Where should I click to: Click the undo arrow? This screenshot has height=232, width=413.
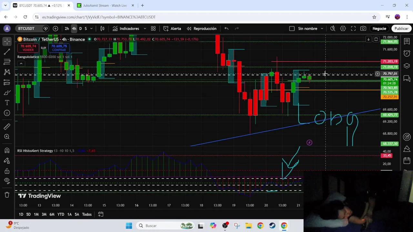point(227,29)
